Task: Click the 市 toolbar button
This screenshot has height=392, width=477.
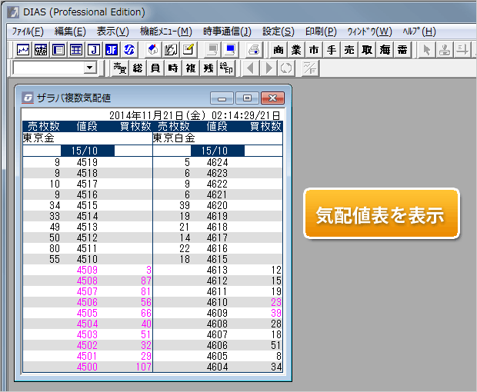Action: pos(314,50)
